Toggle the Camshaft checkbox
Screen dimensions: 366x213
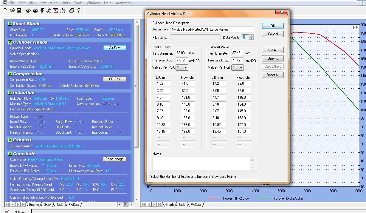click(x=10, y=154)
